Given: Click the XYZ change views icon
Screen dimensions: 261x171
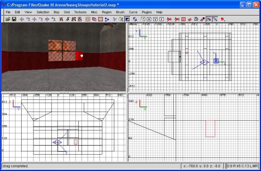Looking at the screenshot, I should pyautogui.click(x=115, y=19).
